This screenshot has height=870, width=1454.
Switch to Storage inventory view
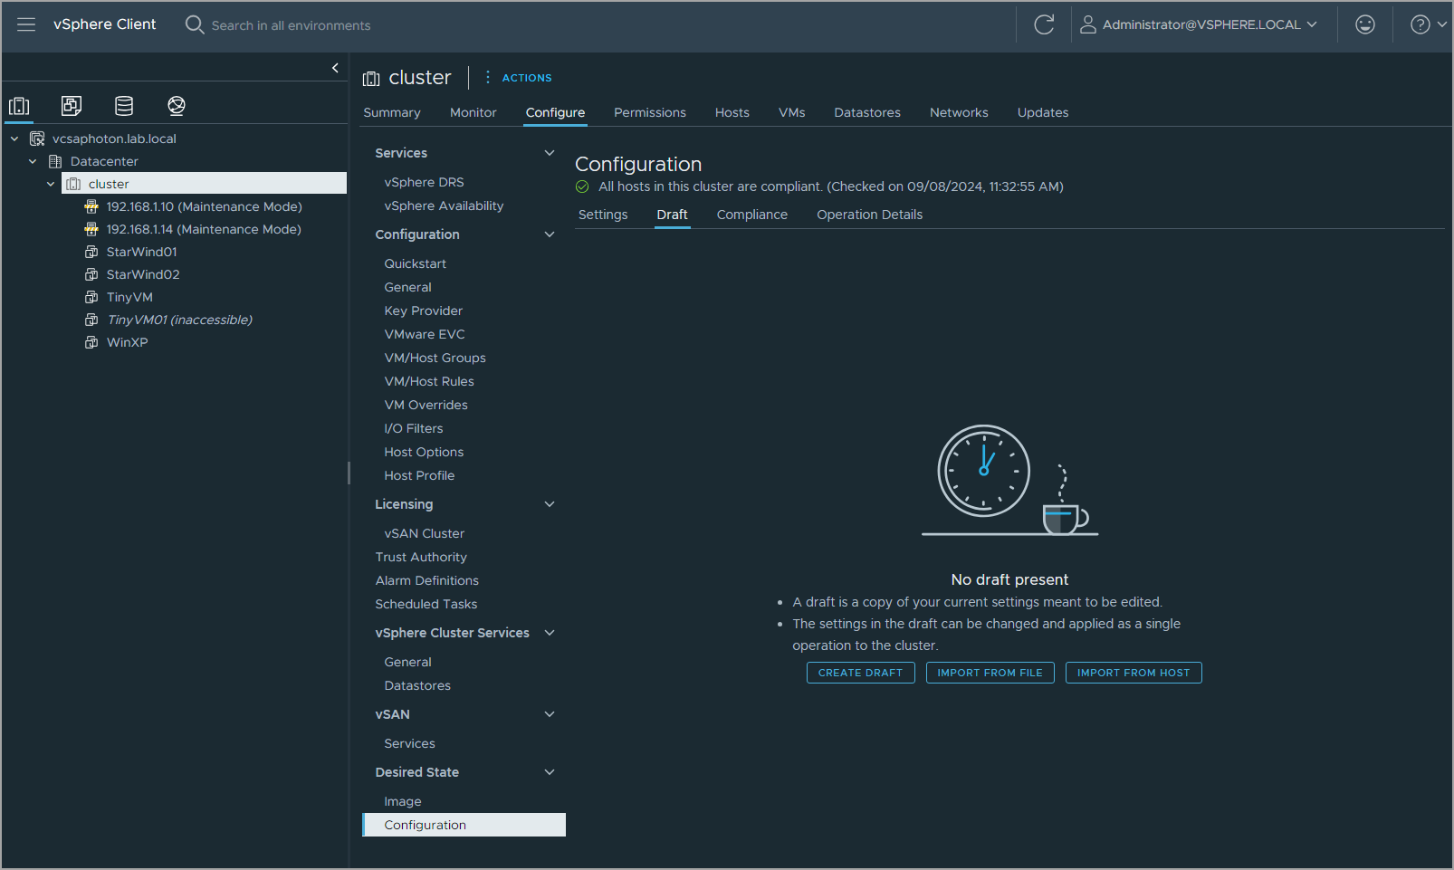tap(124, 106)
